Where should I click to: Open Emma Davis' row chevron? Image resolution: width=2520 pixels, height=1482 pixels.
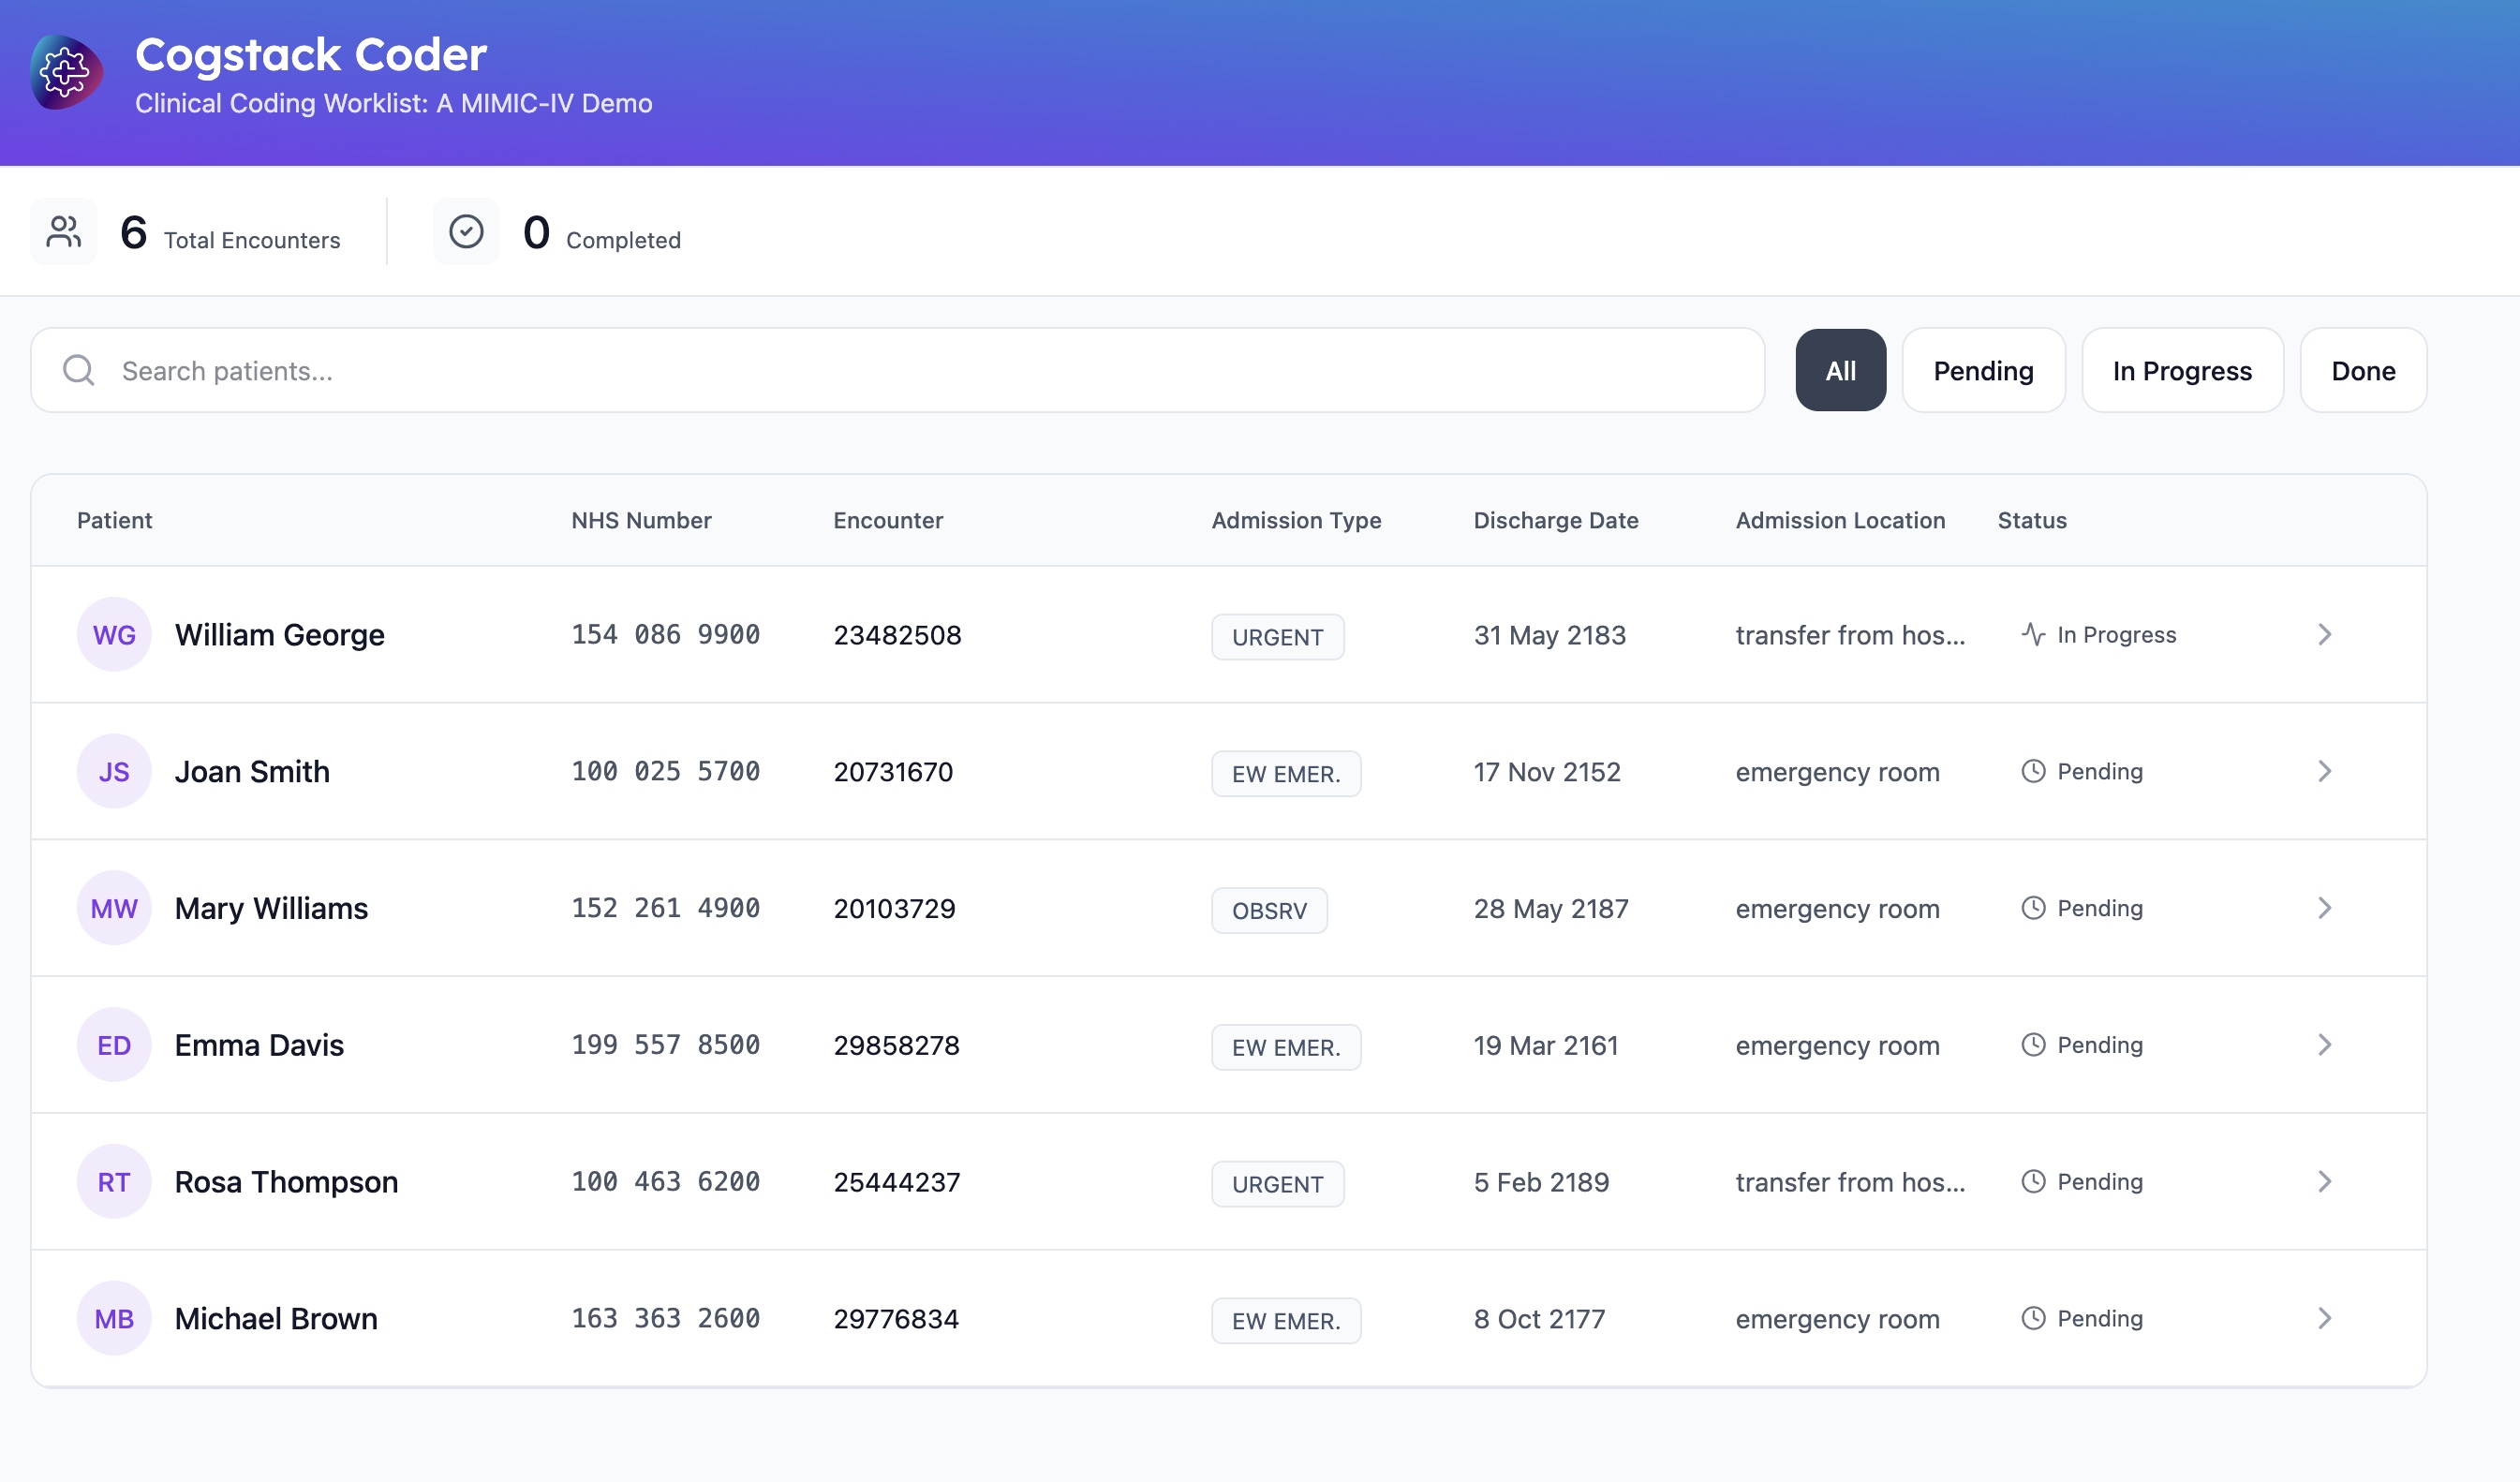2325,1045
